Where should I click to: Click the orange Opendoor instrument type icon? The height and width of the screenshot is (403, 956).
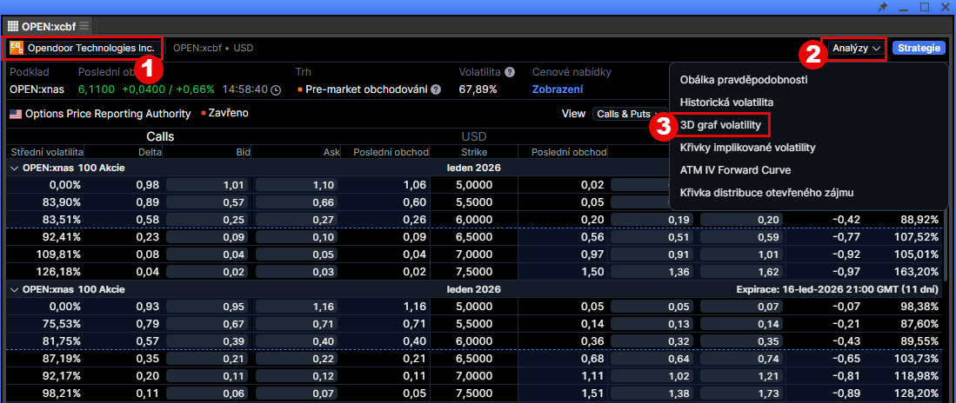(17, 48)
